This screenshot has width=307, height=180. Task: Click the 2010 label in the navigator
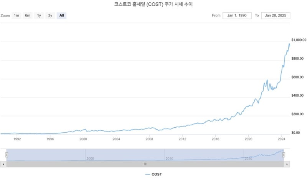(x=169, y=158)
